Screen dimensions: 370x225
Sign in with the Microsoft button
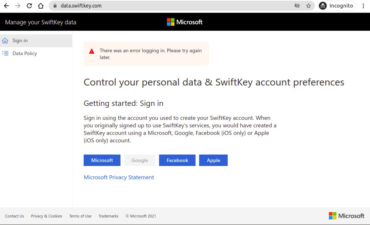click(102, 160)
